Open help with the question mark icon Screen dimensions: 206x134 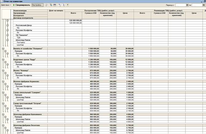(x=68, y=5)
